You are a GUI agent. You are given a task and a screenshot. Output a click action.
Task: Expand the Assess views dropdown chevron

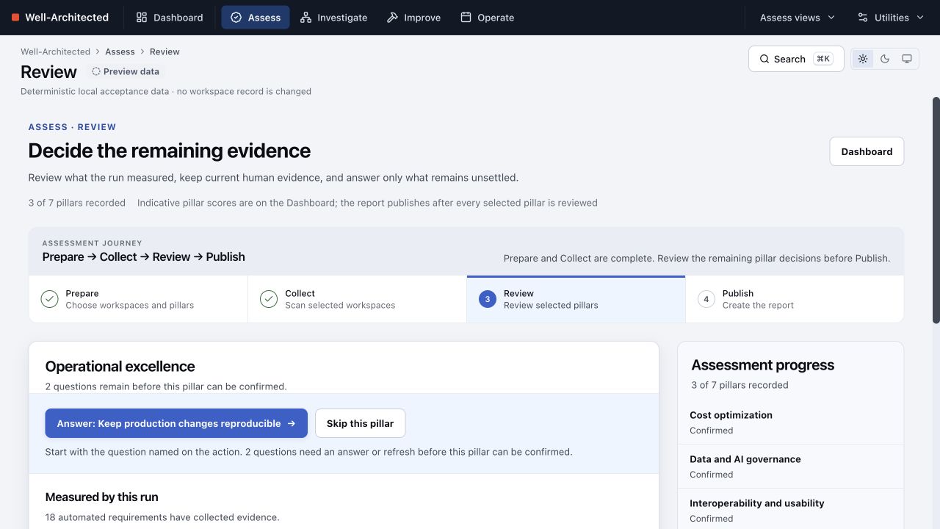click(831, 18)
